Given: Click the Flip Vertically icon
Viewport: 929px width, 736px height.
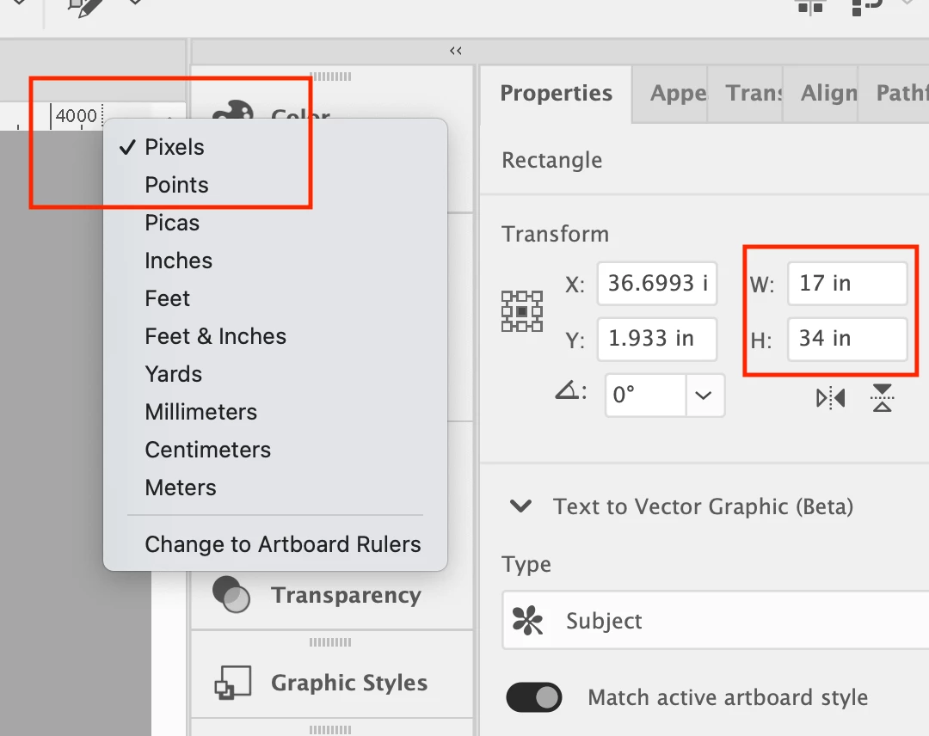Looking at the screenshot, I should [882, 398].
